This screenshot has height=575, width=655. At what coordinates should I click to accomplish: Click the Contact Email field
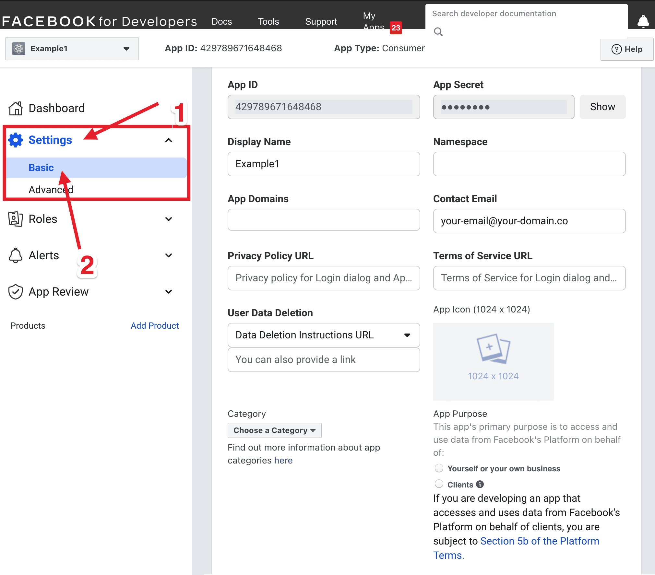tap(529, 221)
